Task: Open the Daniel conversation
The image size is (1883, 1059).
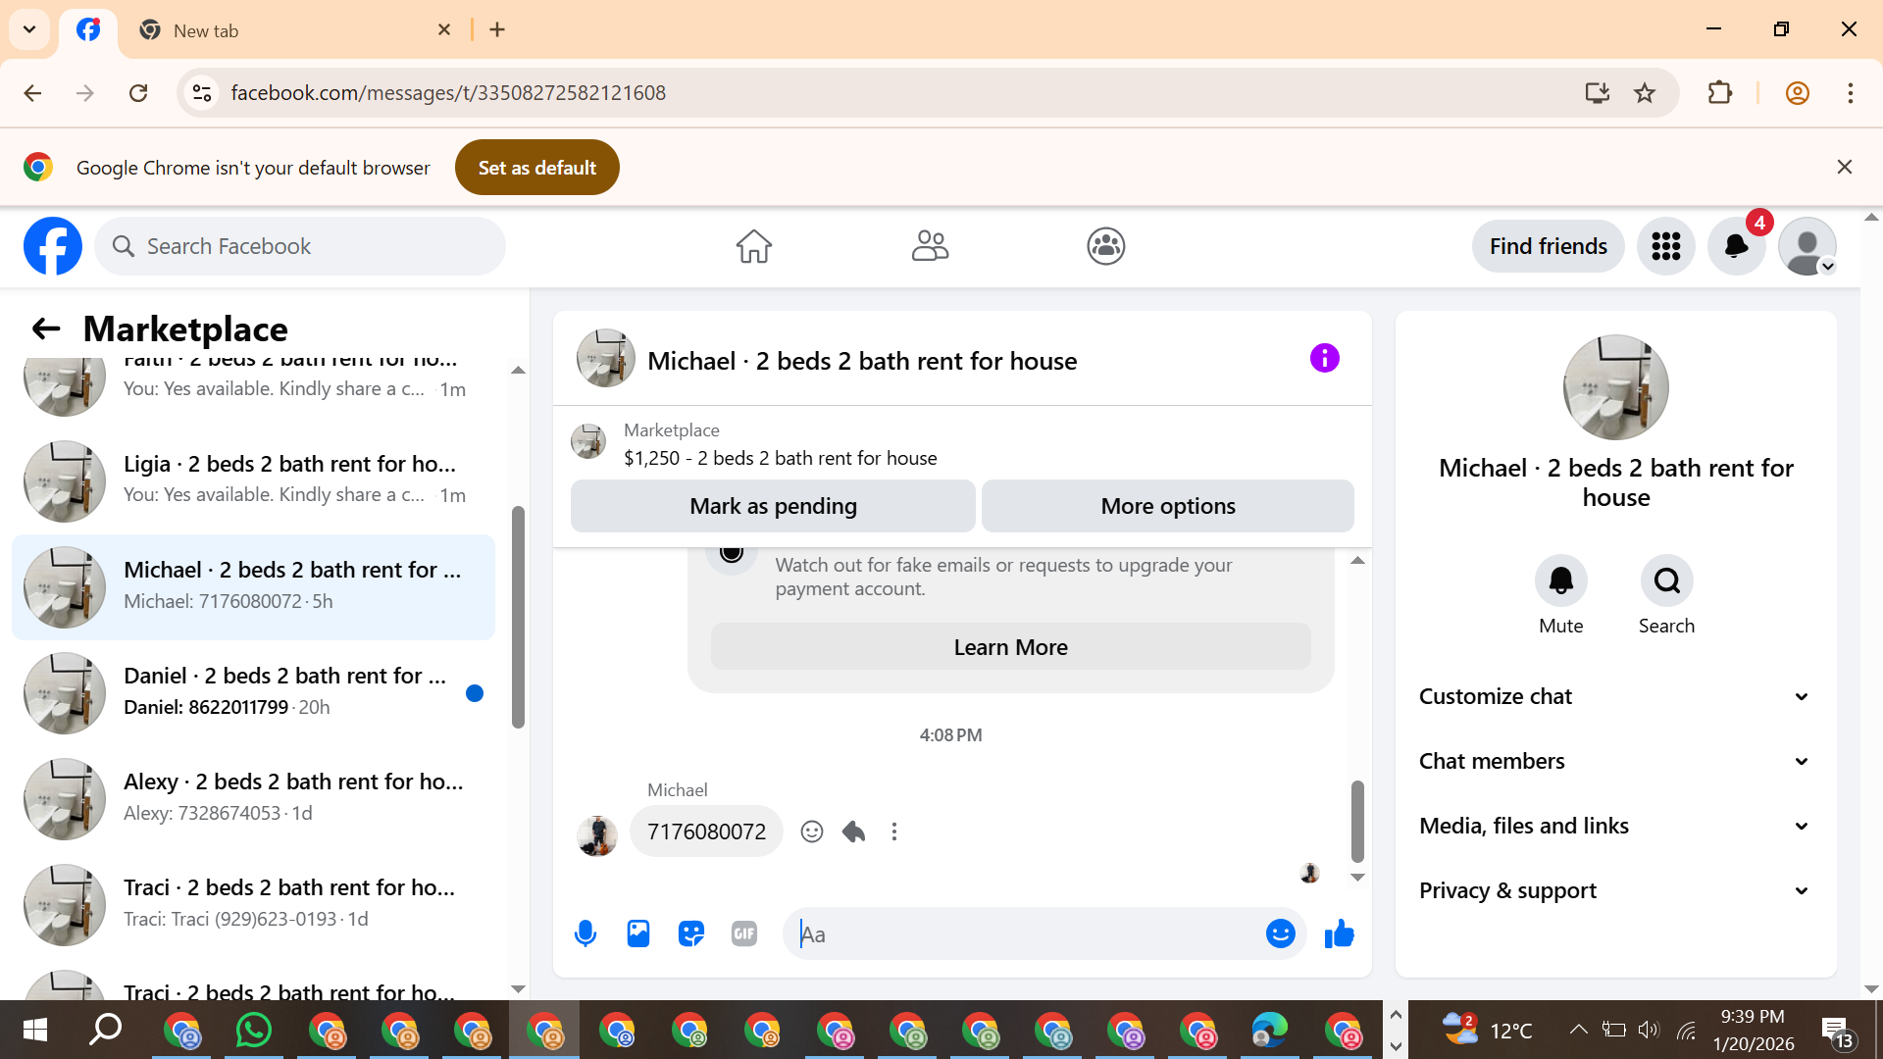Action: point(253,692)
